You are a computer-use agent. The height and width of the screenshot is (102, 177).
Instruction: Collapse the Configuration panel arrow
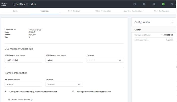pos(172,22)
